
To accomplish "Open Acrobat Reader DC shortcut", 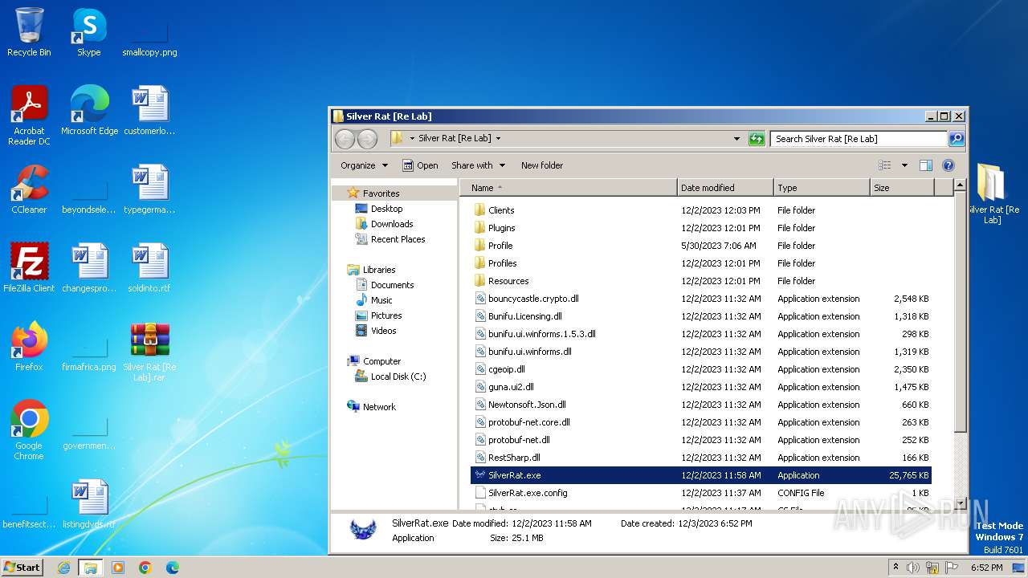I will pos(29,116).
